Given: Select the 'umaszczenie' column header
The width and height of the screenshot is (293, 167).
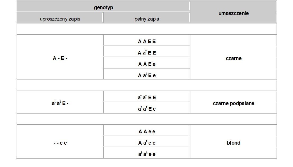Looking at the screenshot, I should (x=234, y=13).
